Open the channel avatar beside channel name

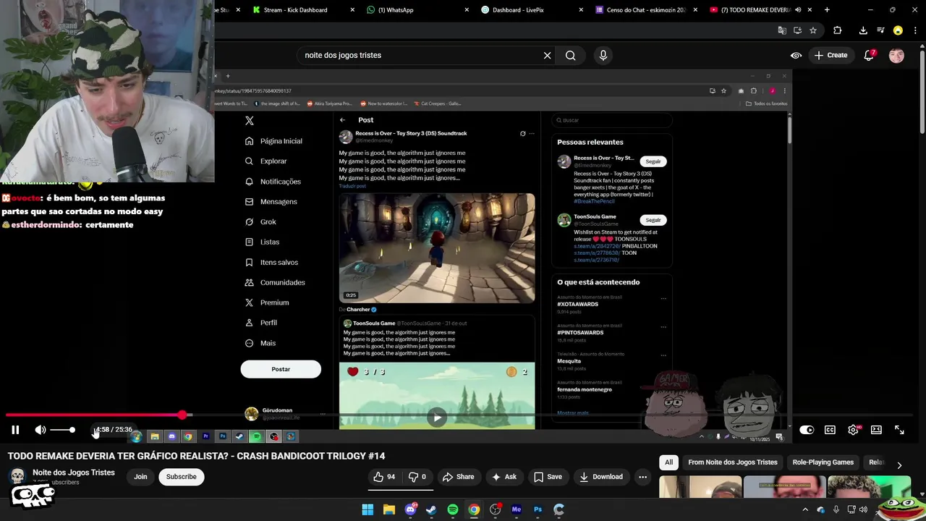pyautogui.click(x=17, y=476)
